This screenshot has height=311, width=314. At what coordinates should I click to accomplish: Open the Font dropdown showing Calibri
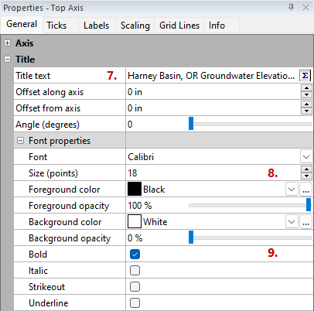coord(306,157)
